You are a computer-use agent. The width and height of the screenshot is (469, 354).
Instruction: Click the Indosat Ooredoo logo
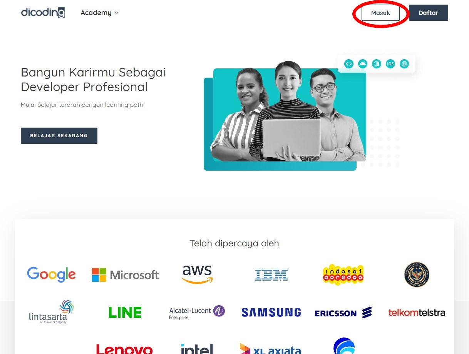point(343,274)
